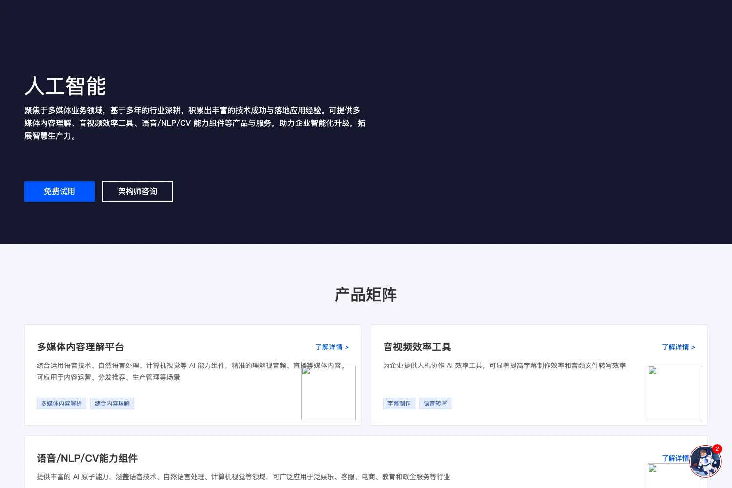Select the 字幕制作 tag
This screenshot has height=488, width=732.
pyautogui.click(x=399, y=404)
